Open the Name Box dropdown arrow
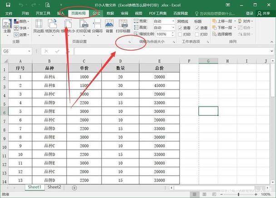 point(29,51)
